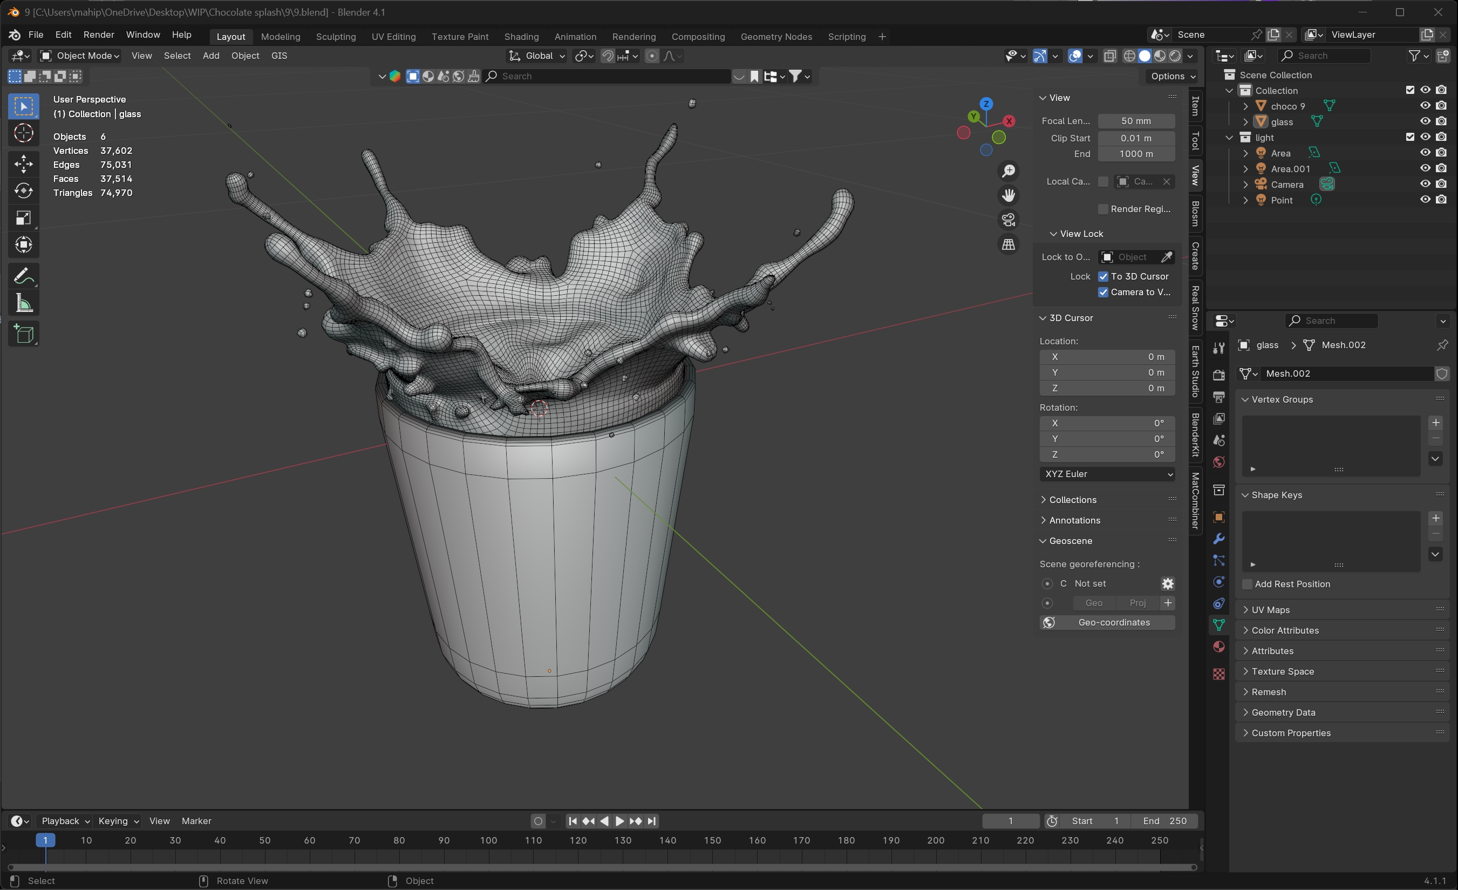Open the Render menu
1458x890 pixels.
pos(98,35)
